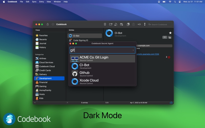Open the password generator key icon
The height and width of the screenshot is (128, 205).
click(139, 24)
